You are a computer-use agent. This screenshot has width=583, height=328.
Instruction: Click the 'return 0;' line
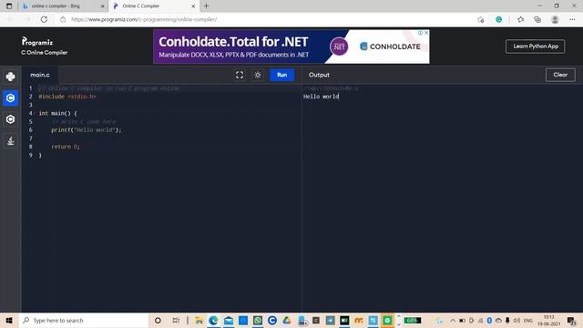(66, 147)
